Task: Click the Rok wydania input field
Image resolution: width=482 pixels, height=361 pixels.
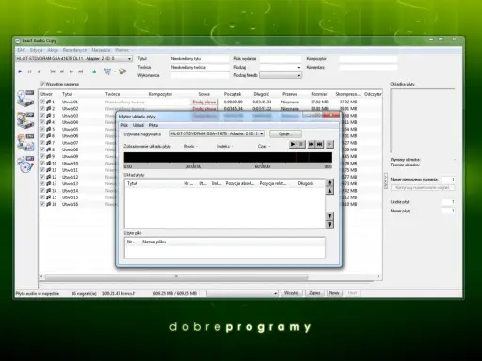Action: coord(281,59)
